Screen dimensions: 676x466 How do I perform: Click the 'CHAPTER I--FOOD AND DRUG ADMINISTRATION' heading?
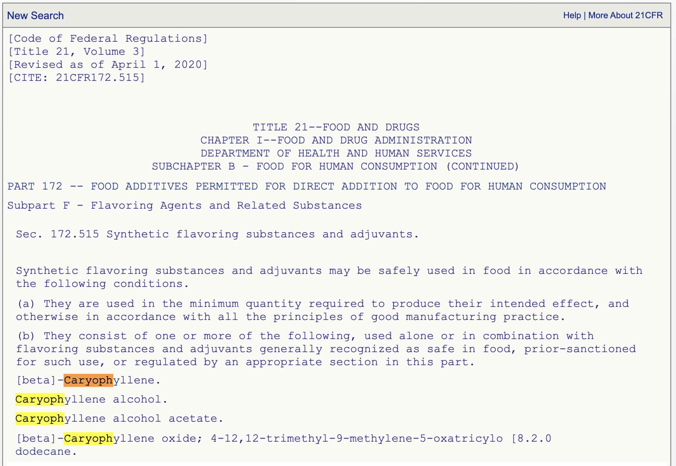tap(336, 140)
